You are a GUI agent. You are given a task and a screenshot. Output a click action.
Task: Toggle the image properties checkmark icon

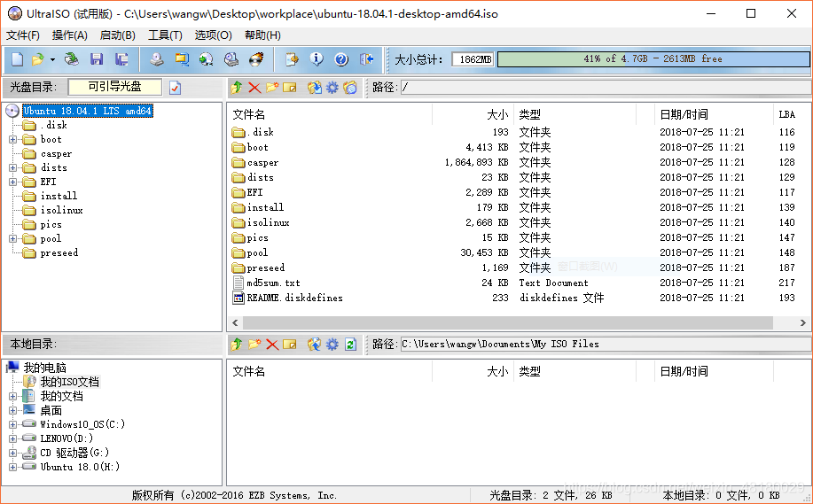click(x=176, y=88)
